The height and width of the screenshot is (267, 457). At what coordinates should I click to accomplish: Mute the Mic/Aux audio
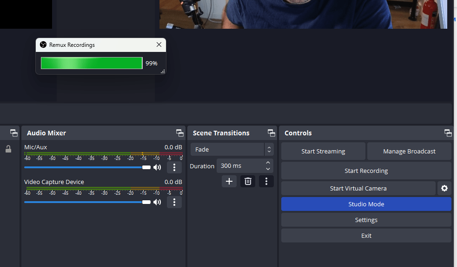[157, 167]
